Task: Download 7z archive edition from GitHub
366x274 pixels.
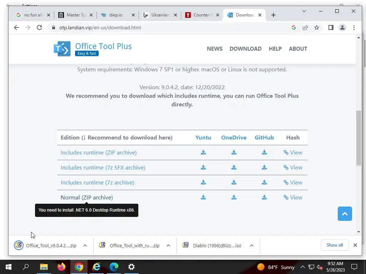Action: (264, 182)
